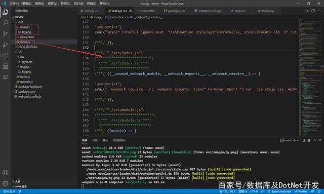
Task: Open the Accounts icon in activity bar
Action: pyautogui.click(x=6, y=173)
